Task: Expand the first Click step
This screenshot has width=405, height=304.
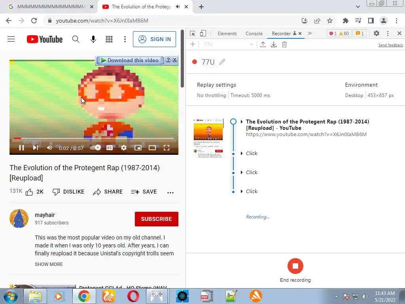Action: pos(242,153)
